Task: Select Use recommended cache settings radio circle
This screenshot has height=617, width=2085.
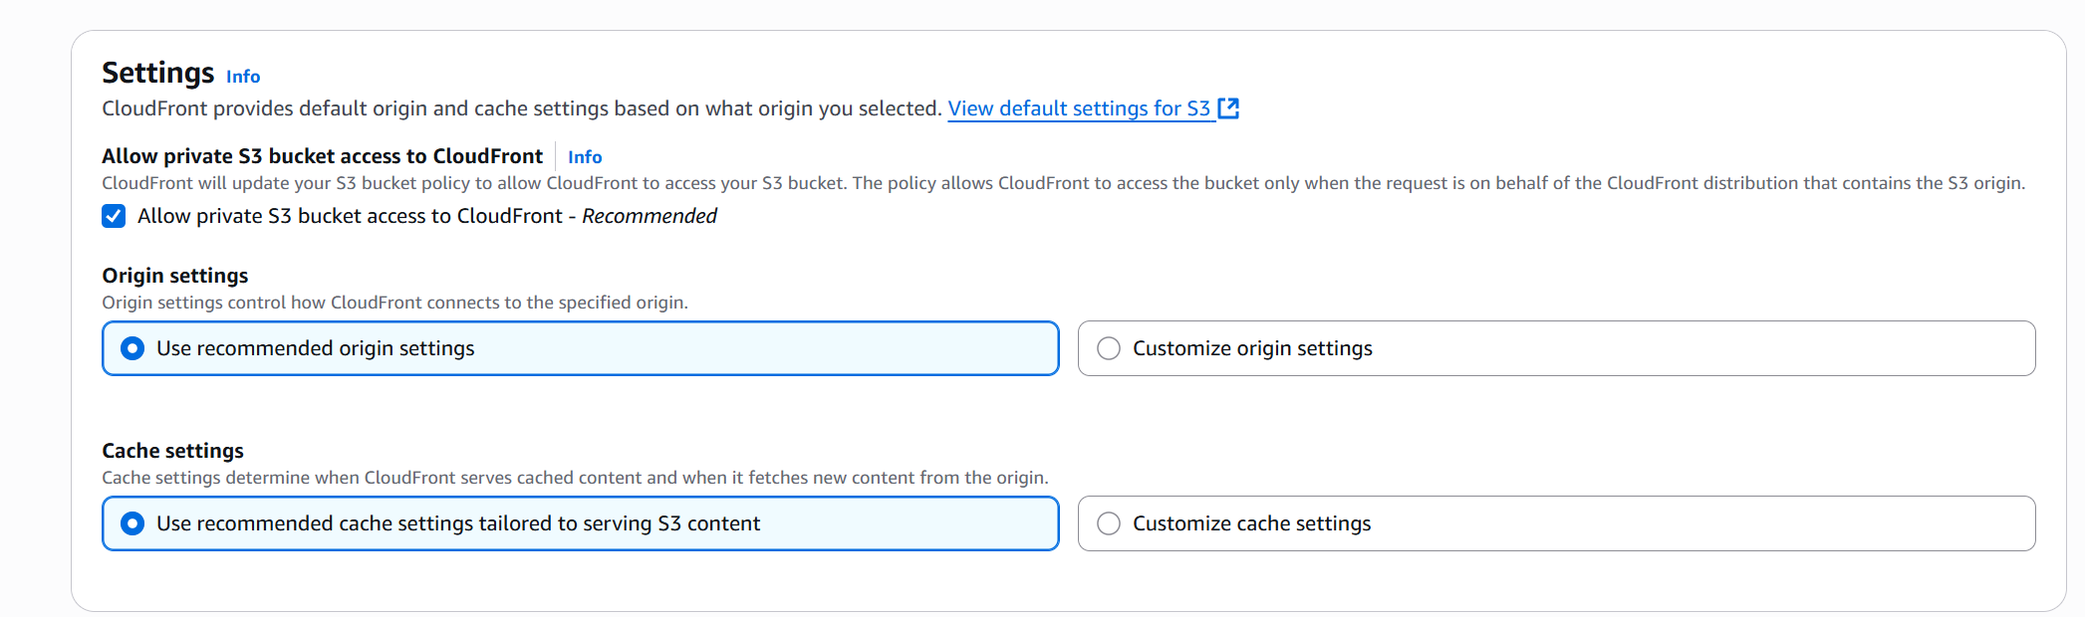Action: [x=132, y=523]
